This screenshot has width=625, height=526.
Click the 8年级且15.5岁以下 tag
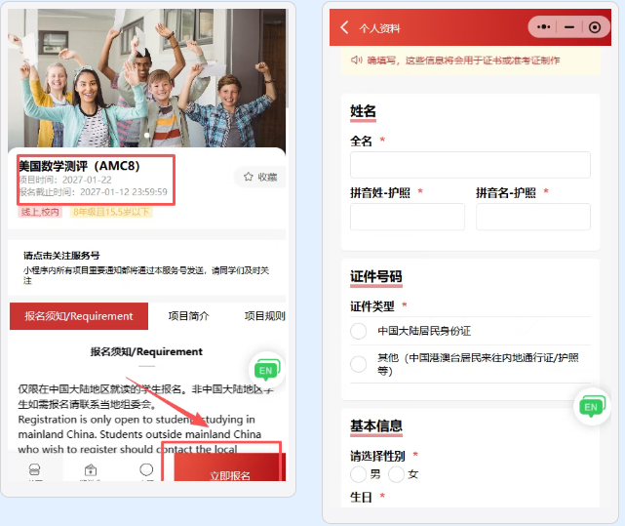tap(111, 212)
